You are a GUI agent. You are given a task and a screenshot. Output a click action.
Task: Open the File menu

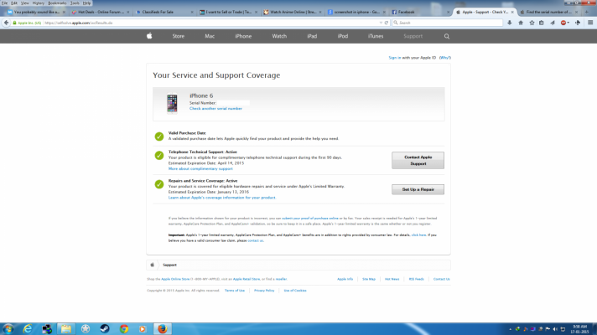tap(4, 3)
